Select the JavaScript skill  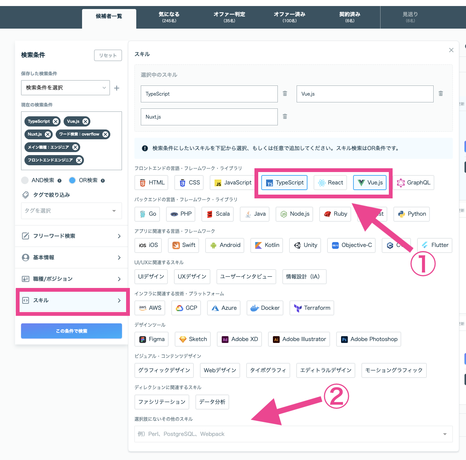pyautogui.click(x=233, y=183)
